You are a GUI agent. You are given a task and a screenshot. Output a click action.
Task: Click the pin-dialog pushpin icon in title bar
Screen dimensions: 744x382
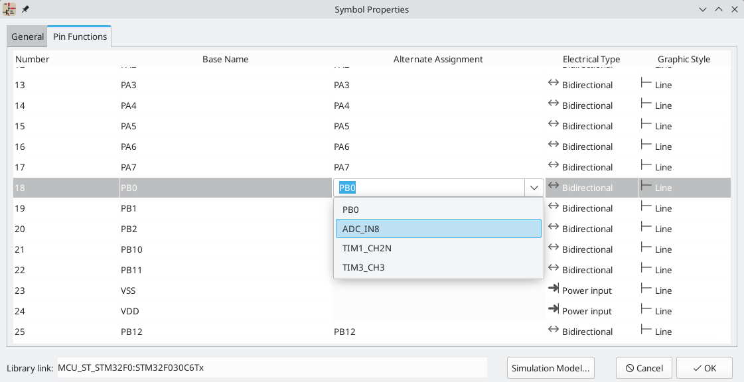(25, 9)
